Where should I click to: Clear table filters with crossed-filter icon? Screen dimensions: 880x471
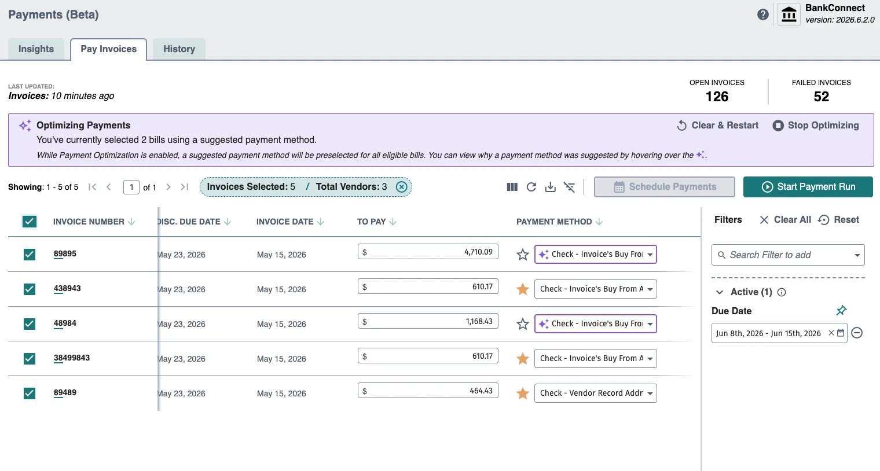click(570, 187)
